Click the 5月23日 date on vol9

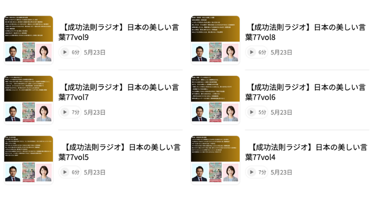(94, 52)
